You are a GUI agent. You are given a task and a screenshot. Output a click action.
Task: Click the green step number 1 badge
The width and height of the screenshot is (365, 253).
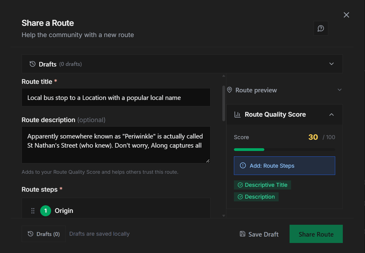point(46,211)
